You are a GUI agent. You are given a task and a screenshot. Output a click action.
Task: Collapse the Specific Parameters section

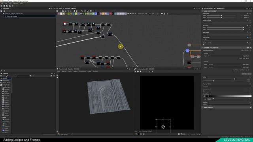pyautogui.click(x=202, y=48)
